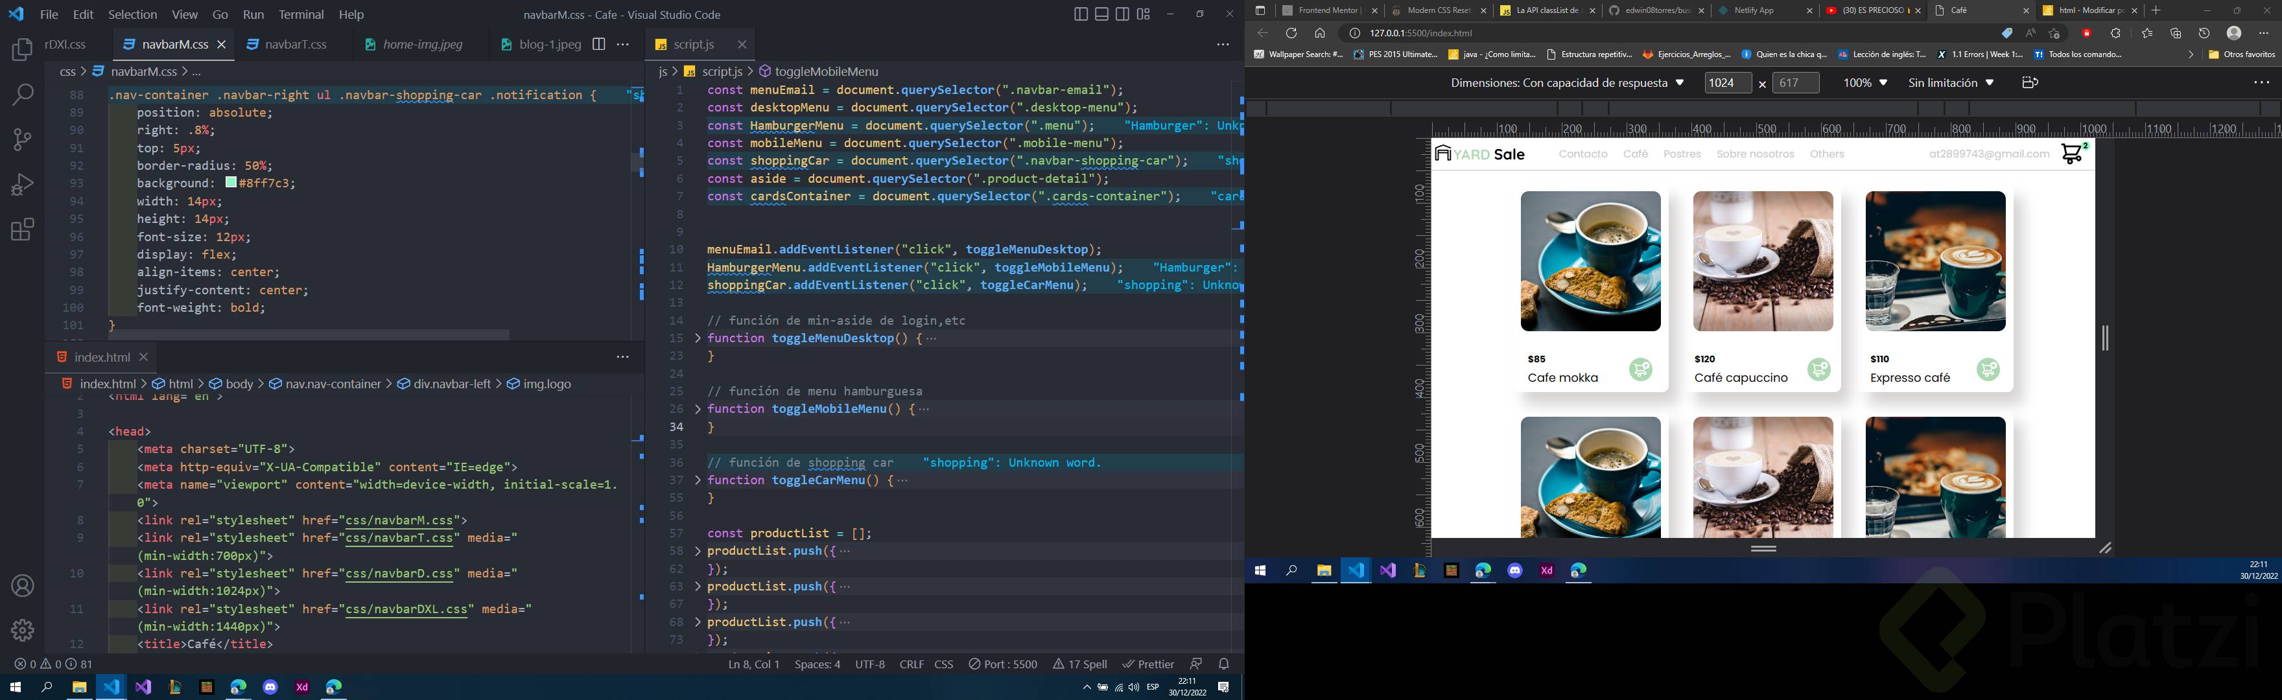Close the navbarM.css tab
This screenshot has height=700, width=2282.
click(x=222, y=44)
